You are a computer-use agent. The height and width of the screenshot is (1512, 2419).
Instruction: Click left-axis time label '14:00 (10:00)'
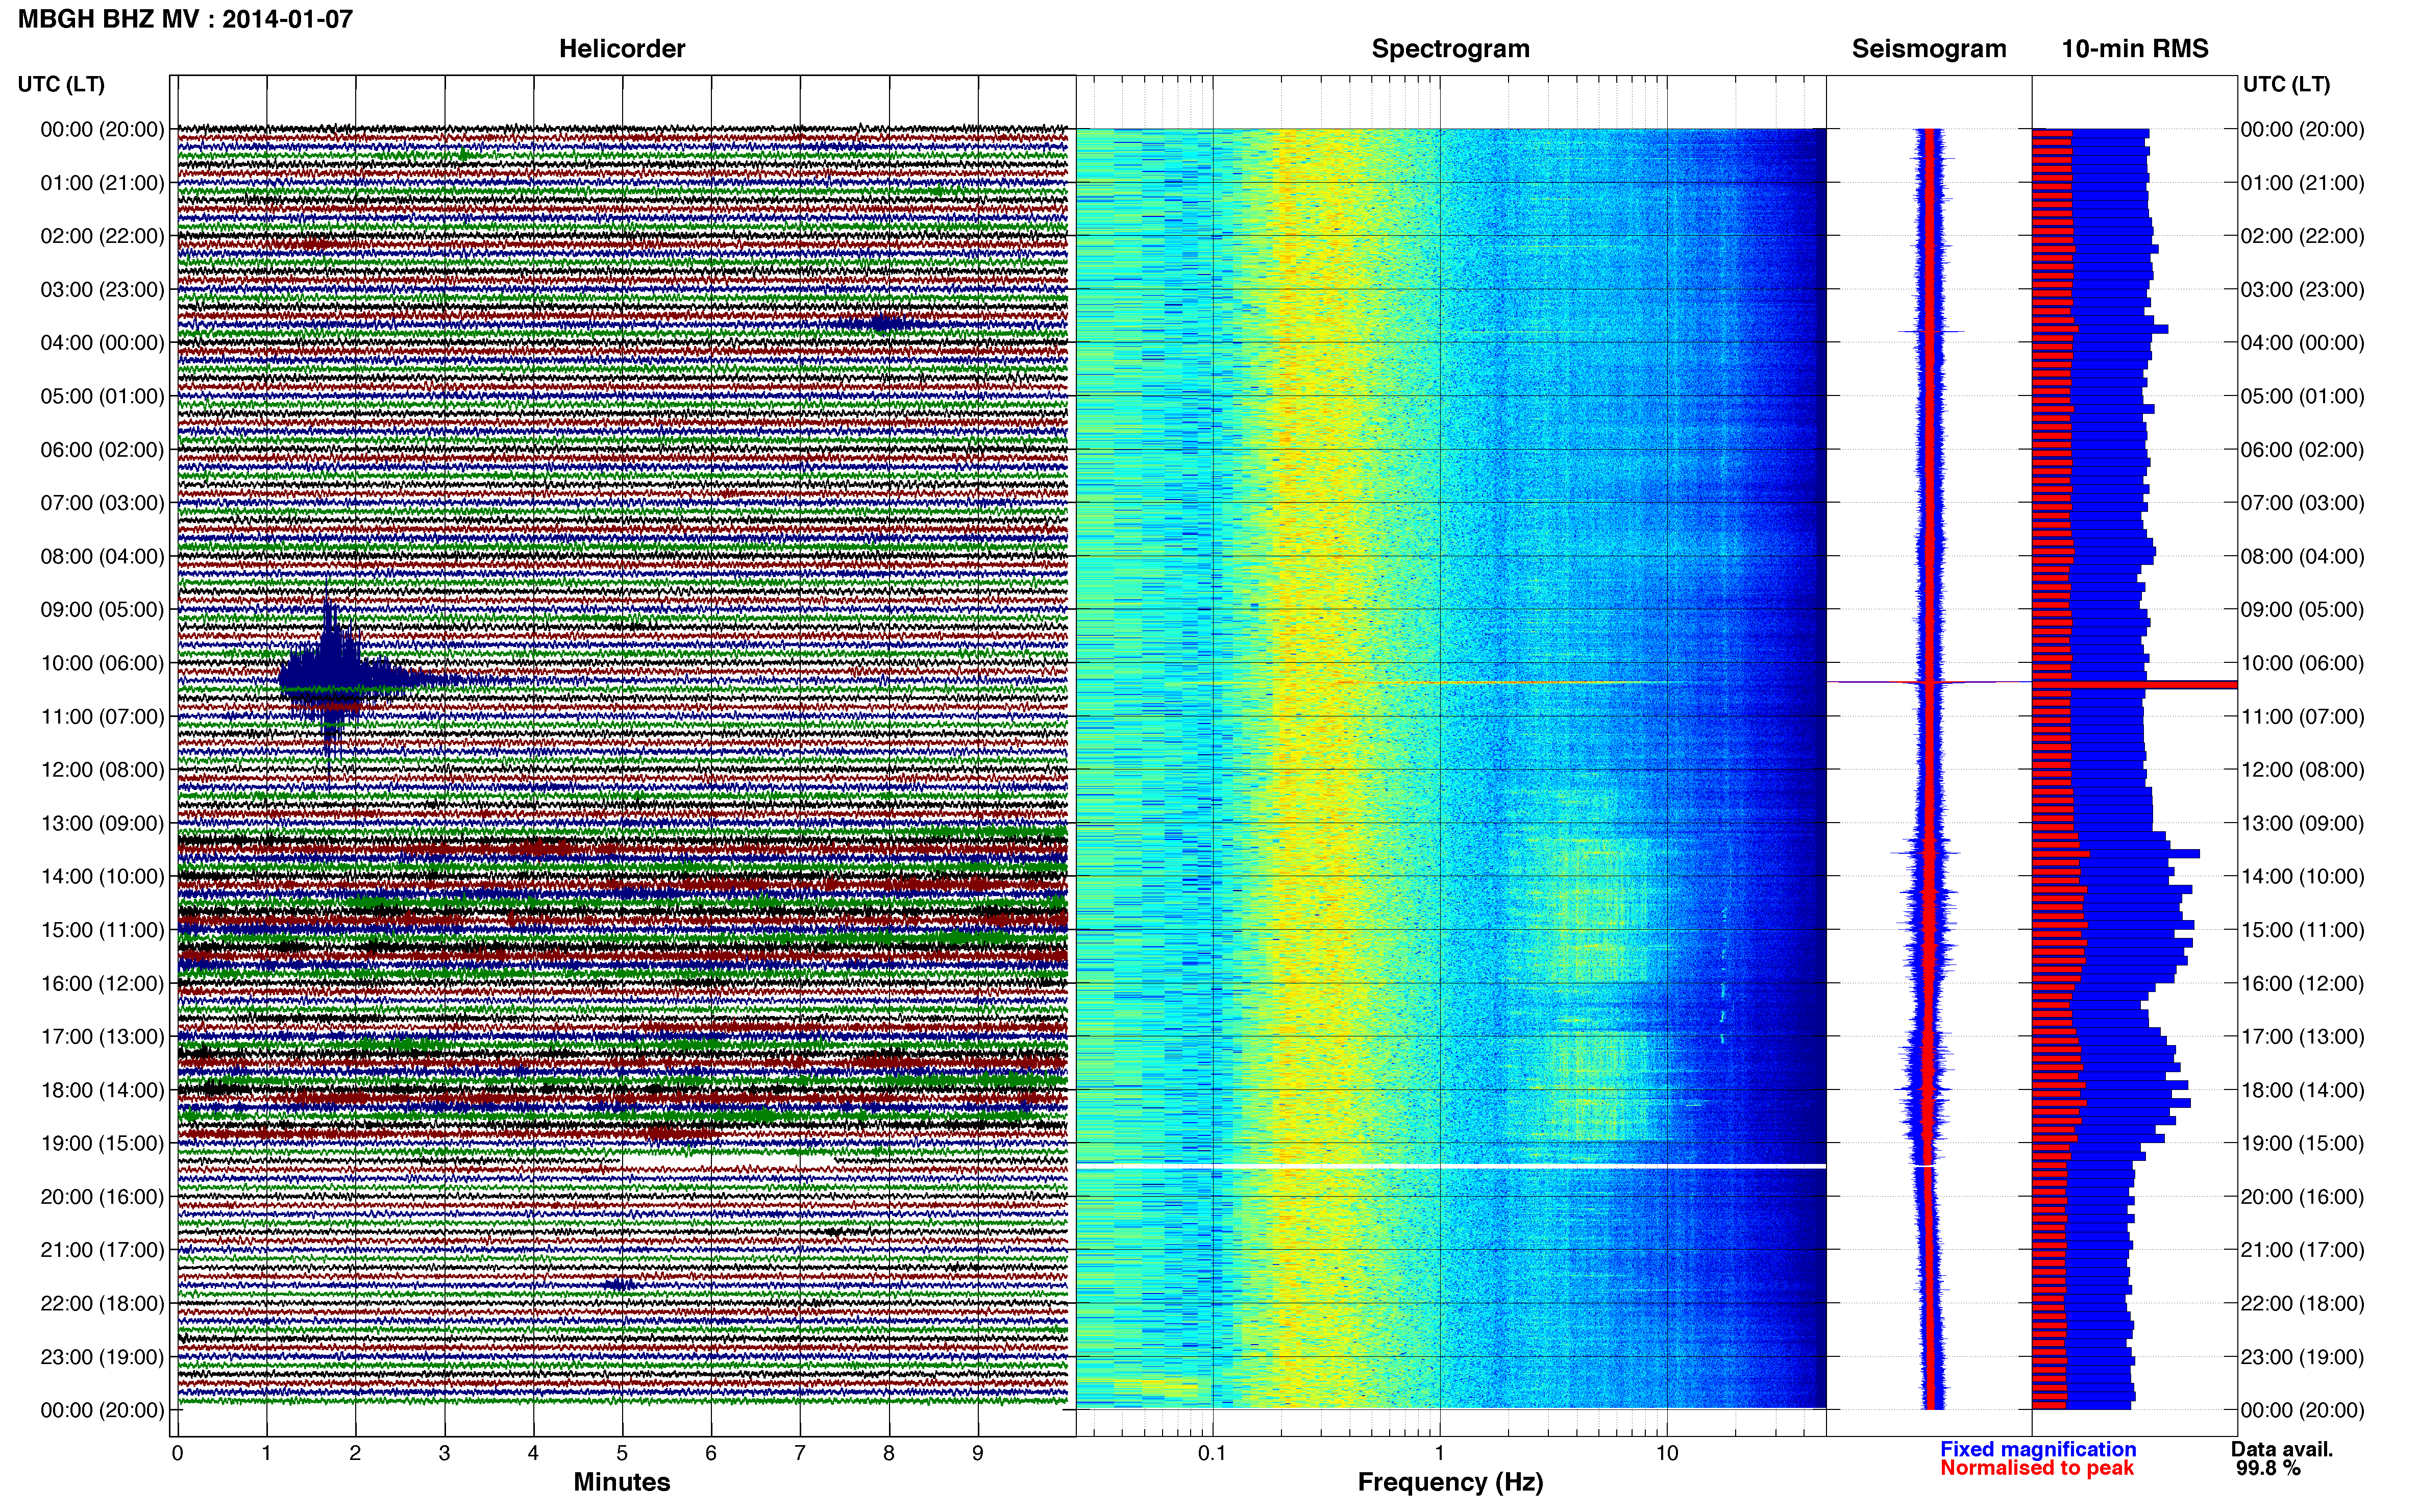102,877
